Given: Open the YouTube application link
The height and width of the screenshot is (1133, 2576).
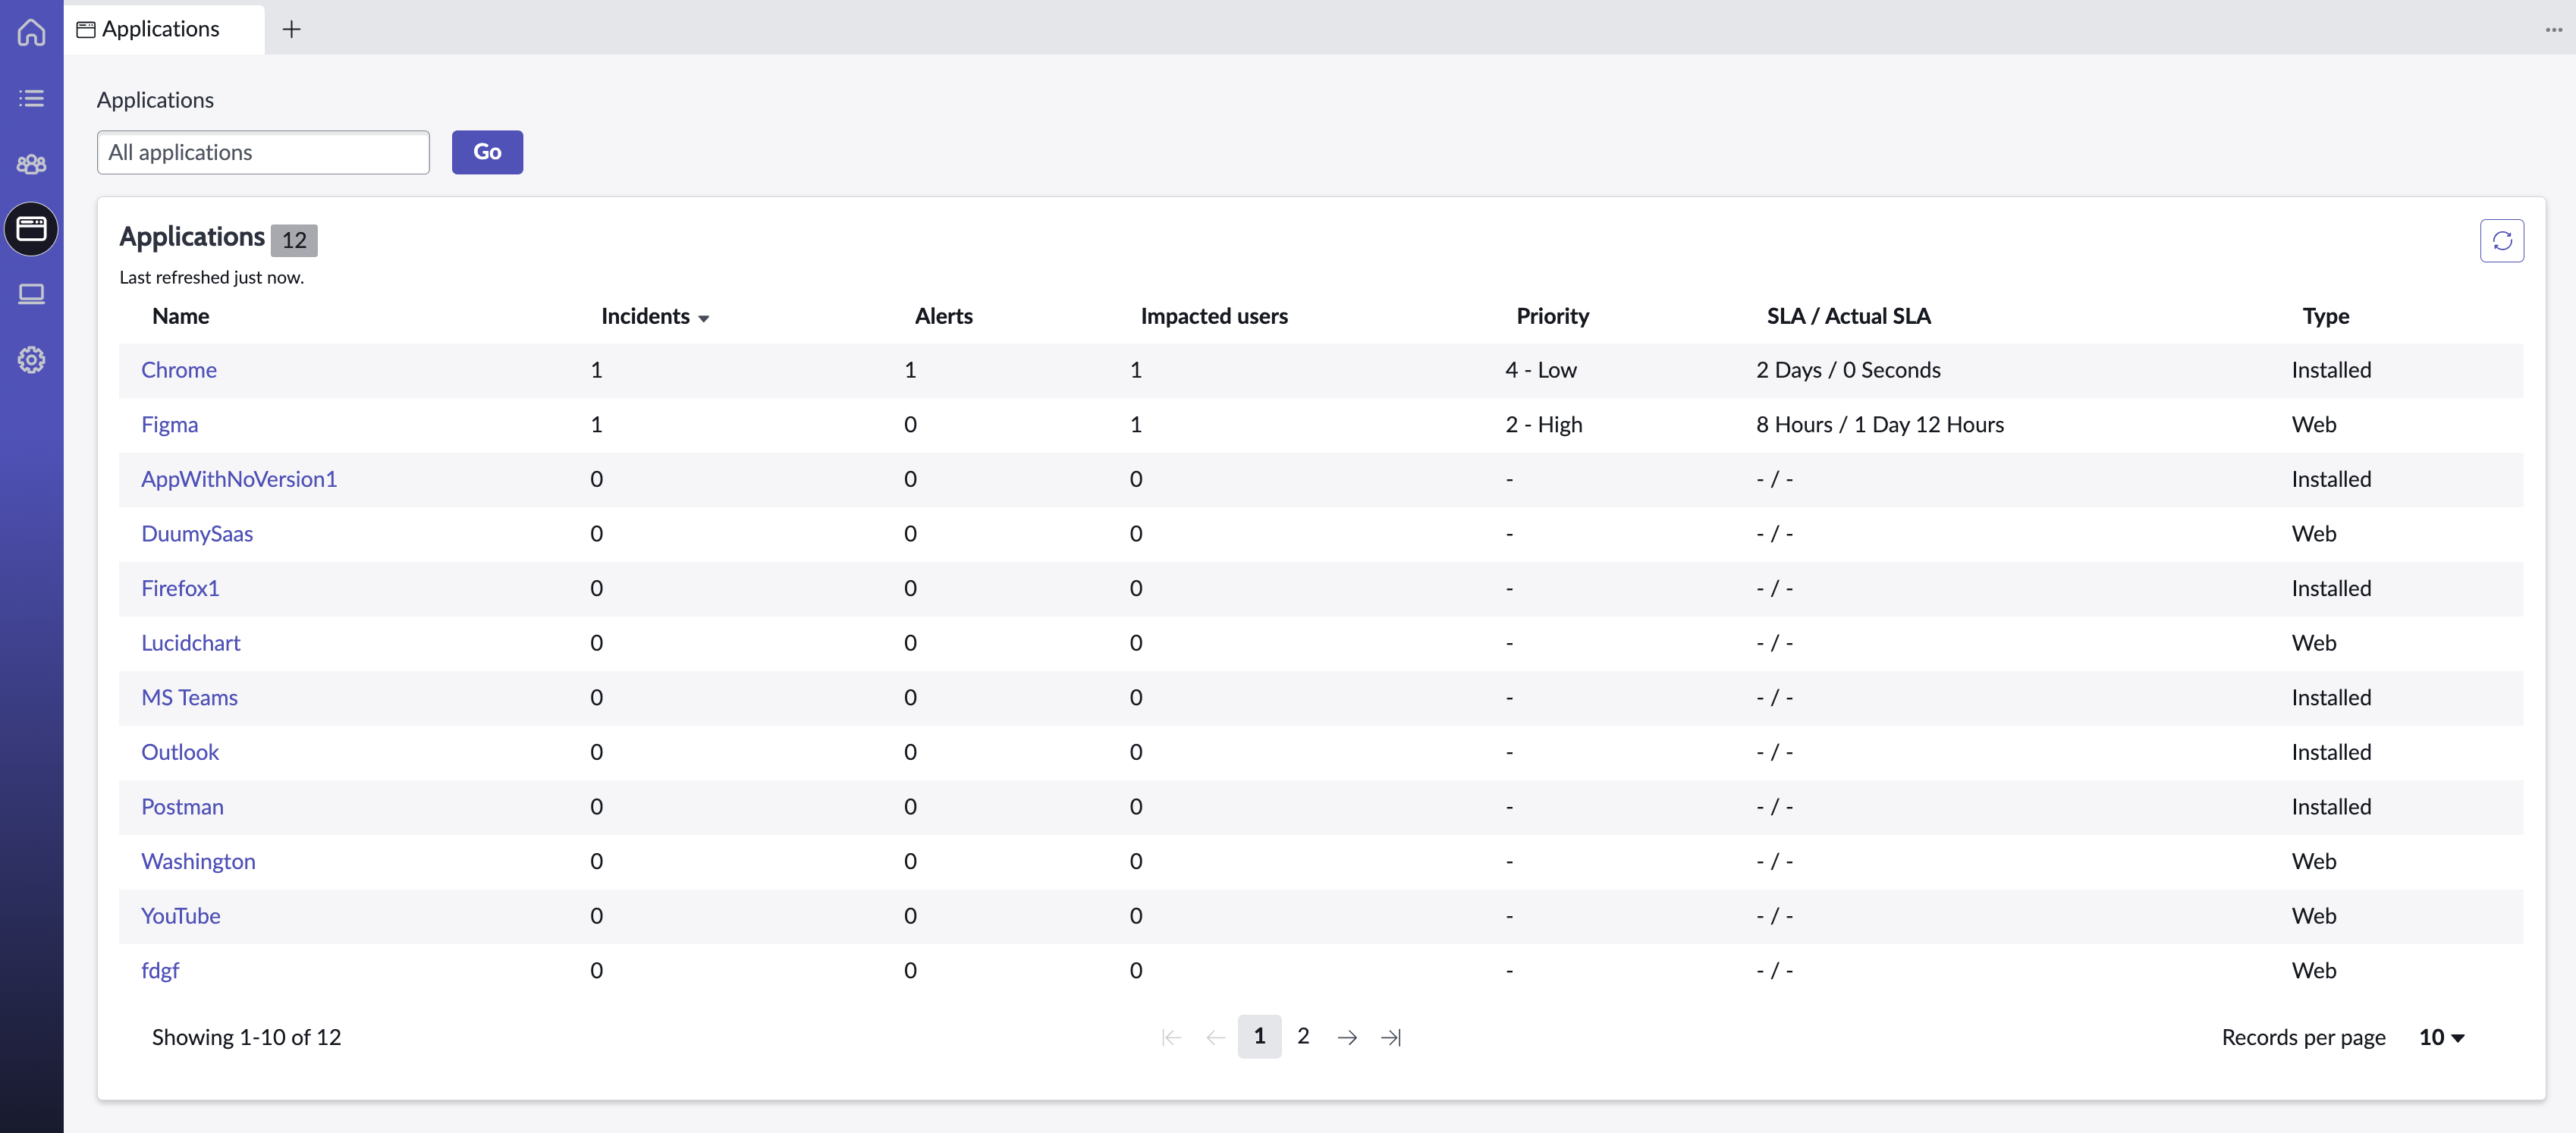Looking at the screenshot, I should pyautogui.click(x=181, y=916).
